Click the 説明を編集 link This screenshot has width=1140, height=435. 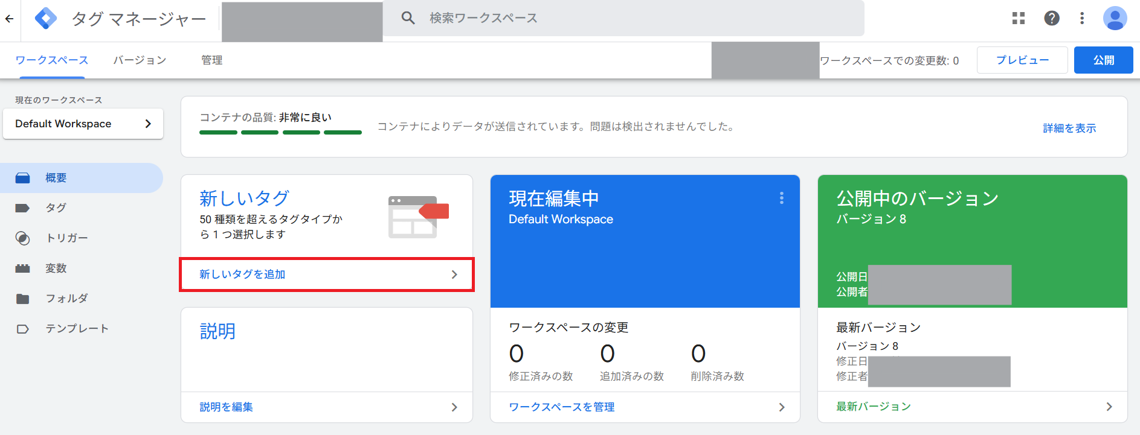pyautogui.click(x=226, y=407)
